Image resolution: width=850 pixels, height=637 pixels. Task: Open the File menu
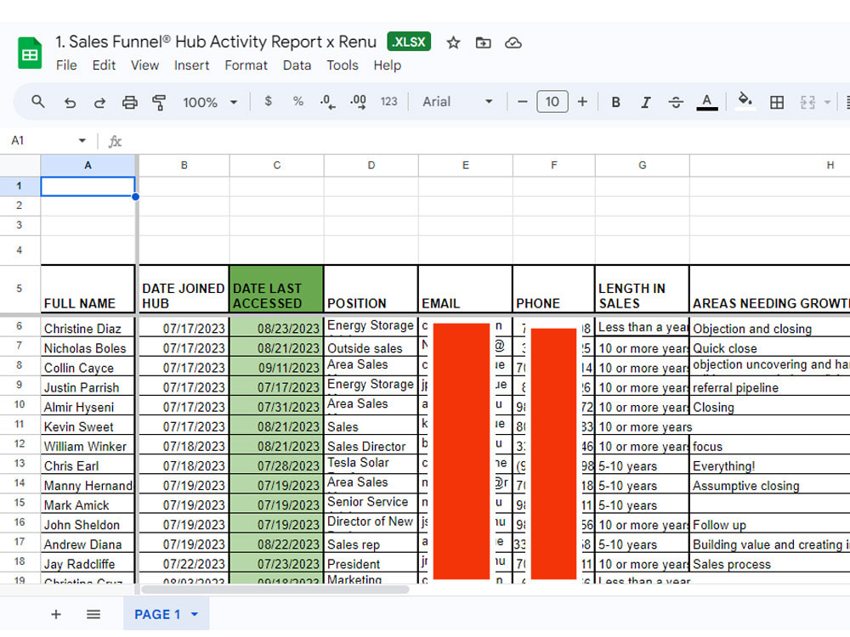[66, 65]
